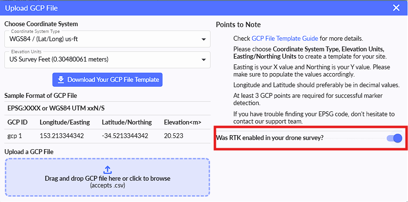Select the sample 'gcp 1' cell

(16, 136)
